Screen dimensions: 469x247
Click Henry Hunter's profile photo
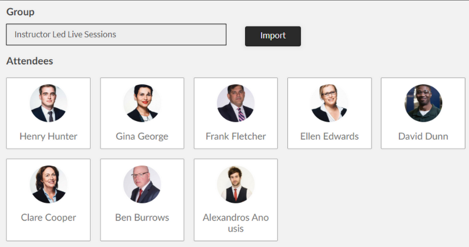pos(48,103)
